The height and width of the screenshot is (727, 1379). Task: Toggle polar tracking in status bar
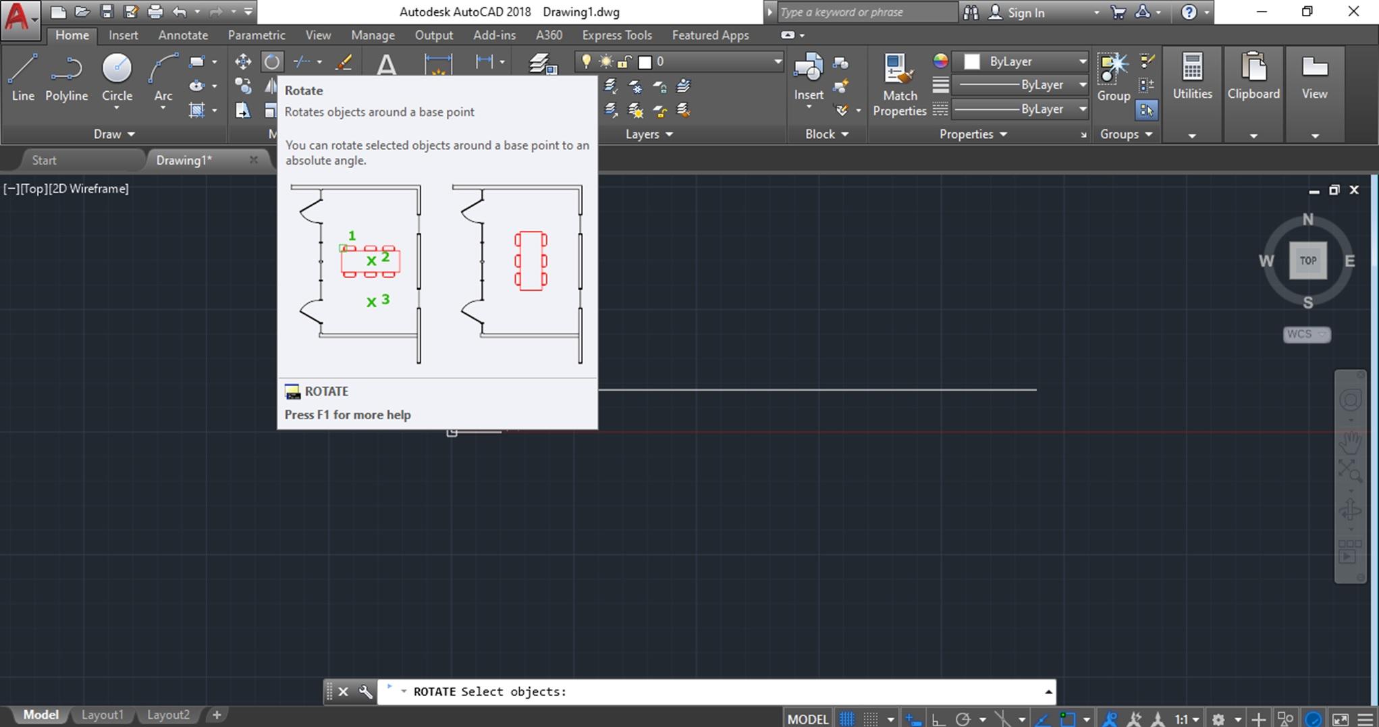(x=963, y=719)
